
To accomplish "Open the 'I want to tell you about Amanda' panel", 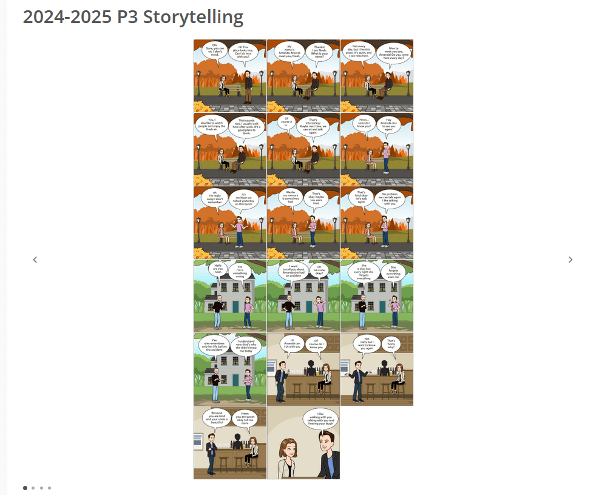I will point(303,295).
